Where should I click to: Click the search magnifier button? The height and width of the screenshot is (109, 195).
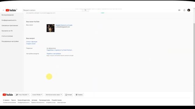click(x=85, y=10)
